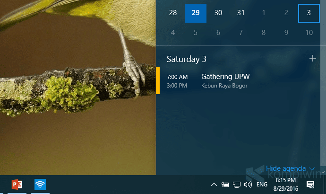Select date 30 in the calendar
Viewport: 326px width, 194px height.
pos(218,13)
